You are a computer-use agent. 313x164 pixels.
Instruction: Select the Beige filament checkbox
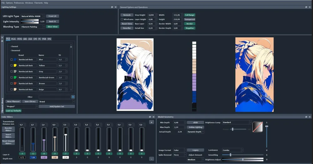click(11, 90)
